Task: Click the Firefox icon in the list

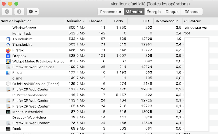Action: coord(8,50)
